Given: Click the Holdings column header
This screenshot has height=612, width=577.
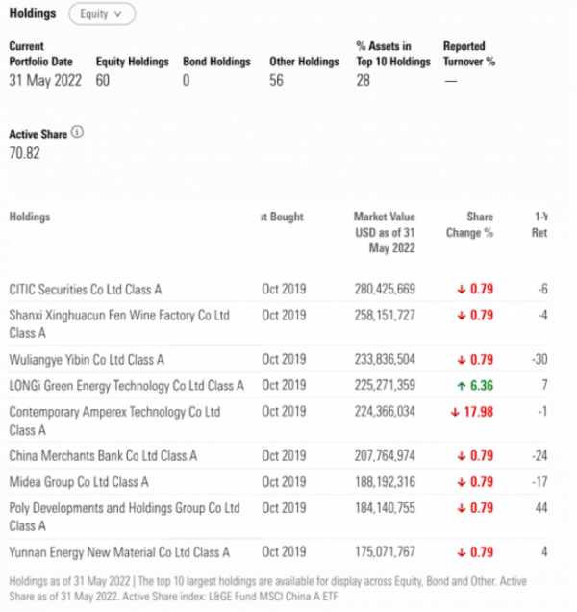Looking at the screenshot, I should 30,217.
